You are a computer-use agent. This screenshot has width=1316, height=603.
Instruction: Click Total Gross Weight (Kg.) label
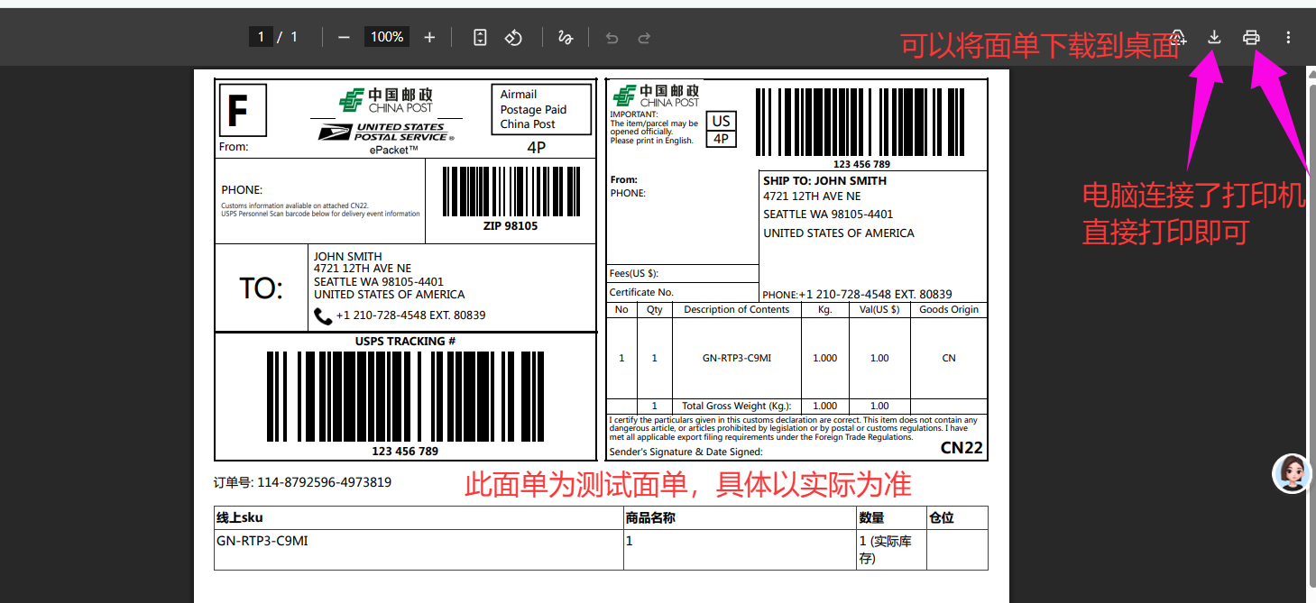[x=737, y=406]
